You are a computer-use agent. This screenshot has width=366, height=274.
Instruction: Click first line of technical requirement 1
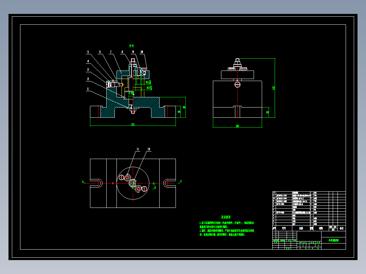click(227, 223)
